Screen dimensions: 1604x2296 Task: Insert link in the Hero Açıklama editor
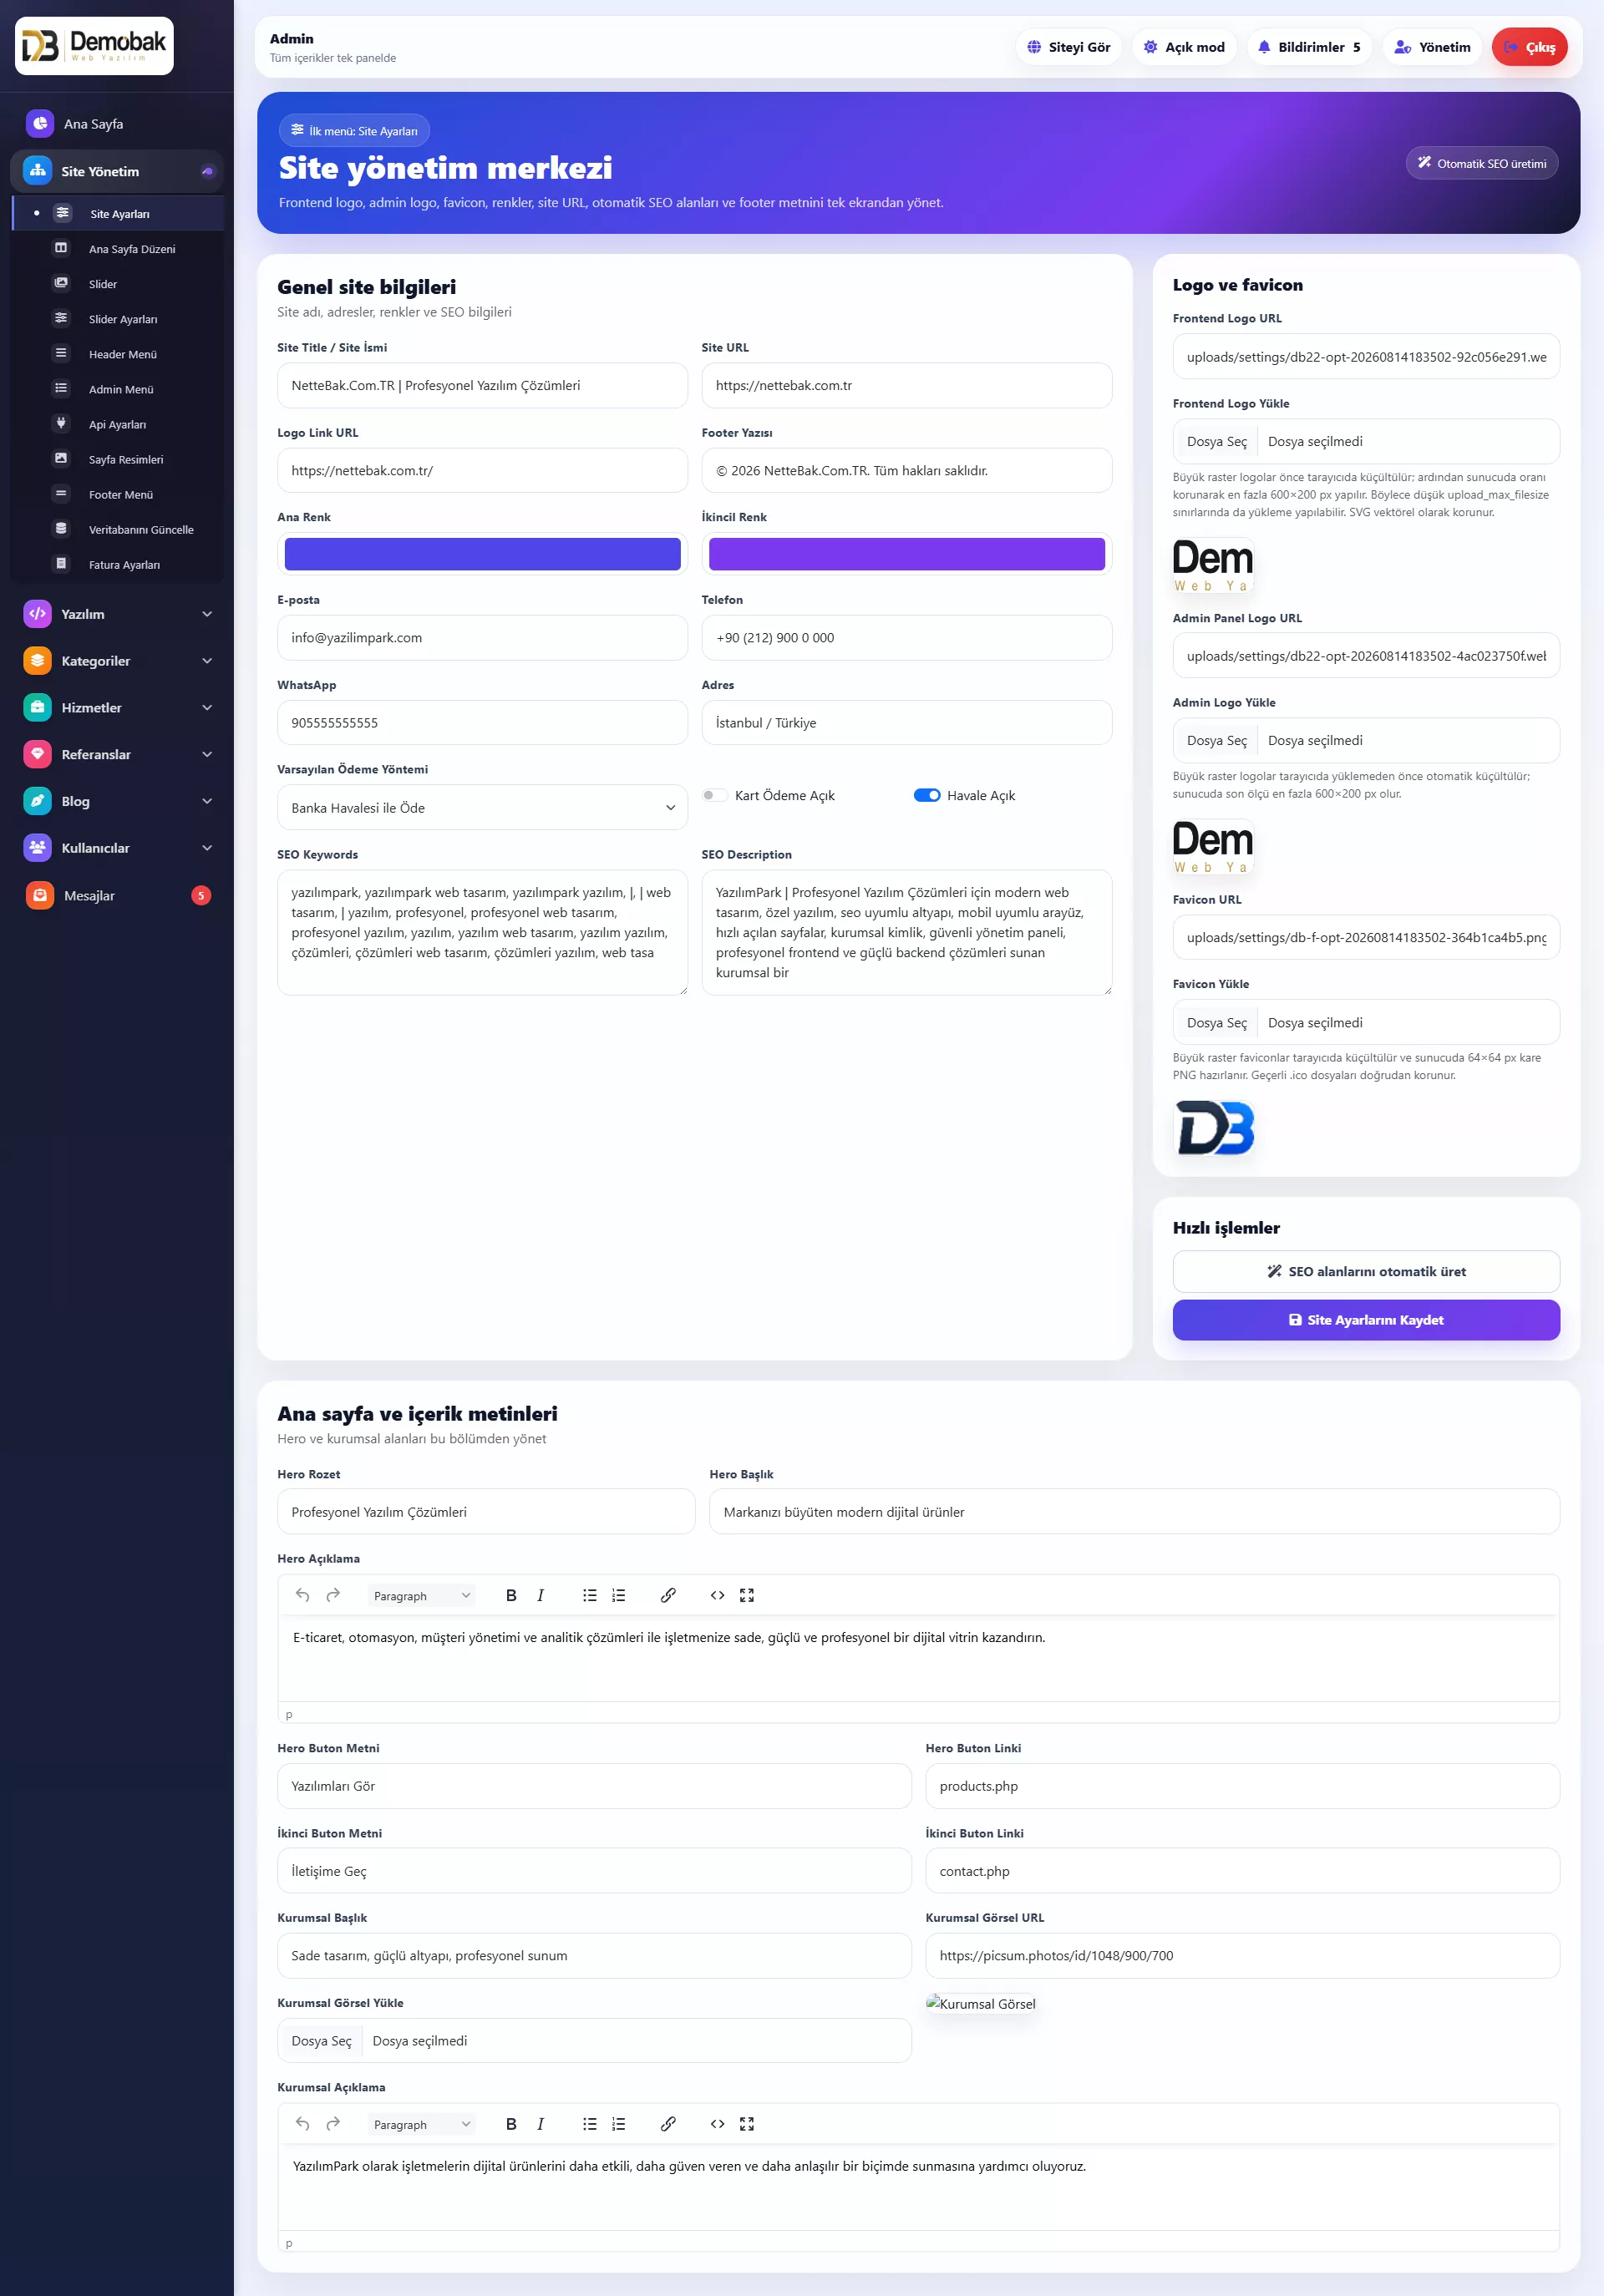[668, 1595]
